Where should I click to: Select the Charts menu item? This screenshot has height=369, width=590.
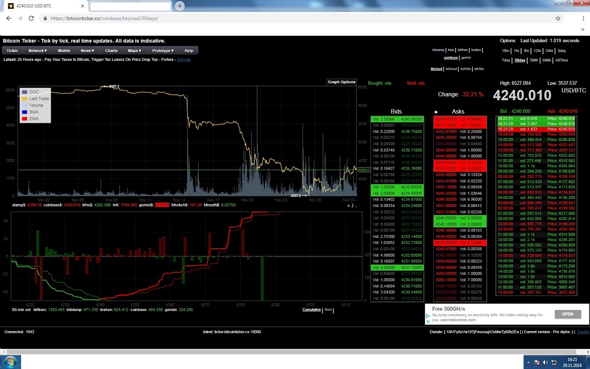pos(111,50)
